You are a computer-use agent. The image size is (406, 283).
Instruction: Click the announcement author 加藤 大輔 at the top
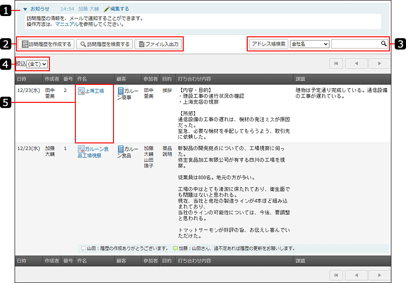[89, 9]
